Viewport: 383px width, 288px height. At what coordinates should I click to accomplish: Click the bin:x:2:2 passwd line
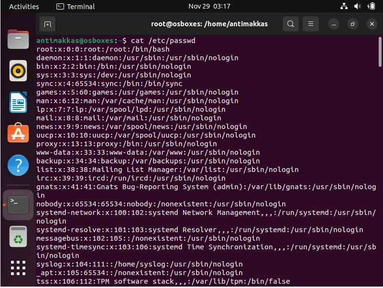[x=114, y=66]
